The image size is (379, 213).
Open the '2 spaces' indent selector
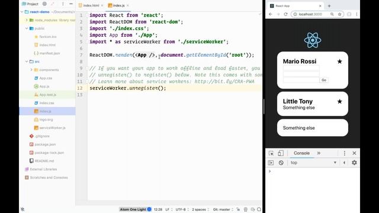200,209
